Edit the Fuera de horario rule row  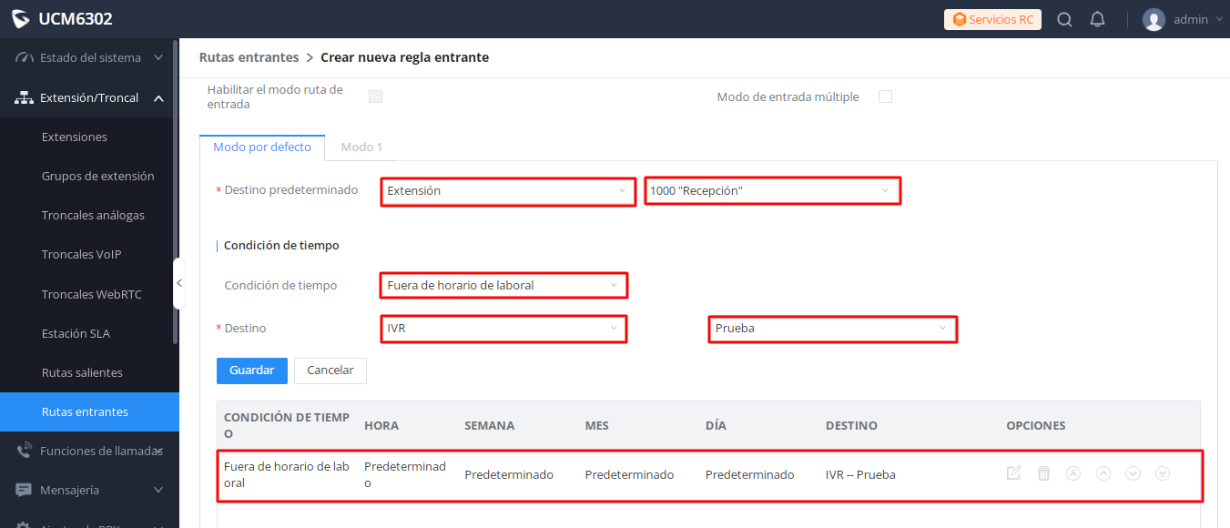(1013, 473)
